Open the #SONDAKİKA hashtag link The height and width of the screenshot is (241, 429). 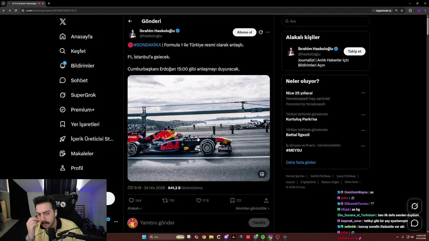(147, 45)
